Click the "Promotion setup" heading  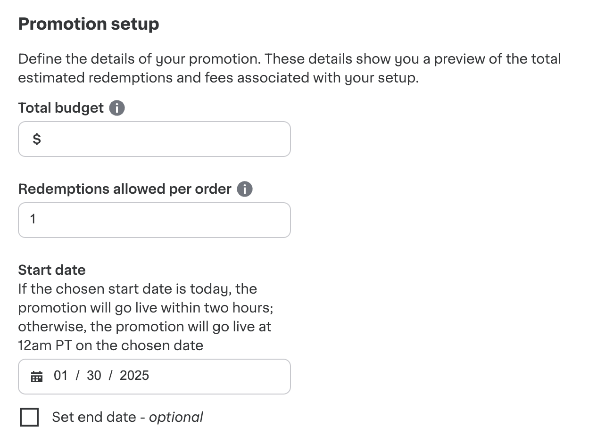89,24
